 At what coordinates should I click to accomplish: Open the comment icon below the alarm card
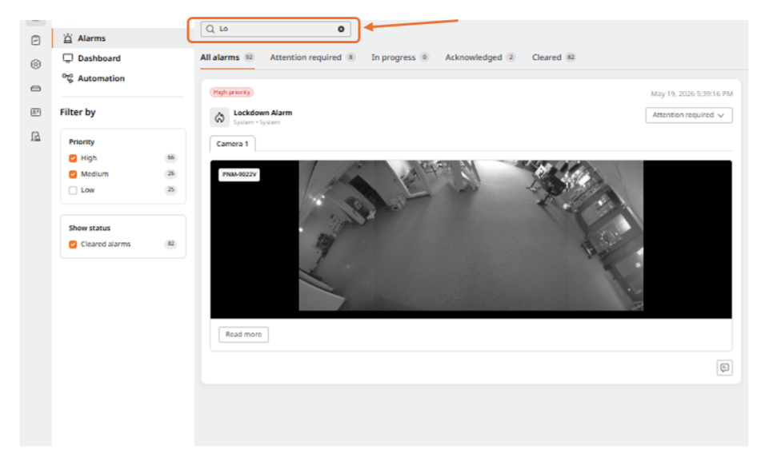pos(724,368)
